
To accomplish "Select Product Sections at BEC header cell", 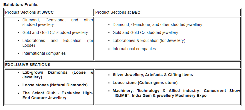I will (x=168, y=13).
